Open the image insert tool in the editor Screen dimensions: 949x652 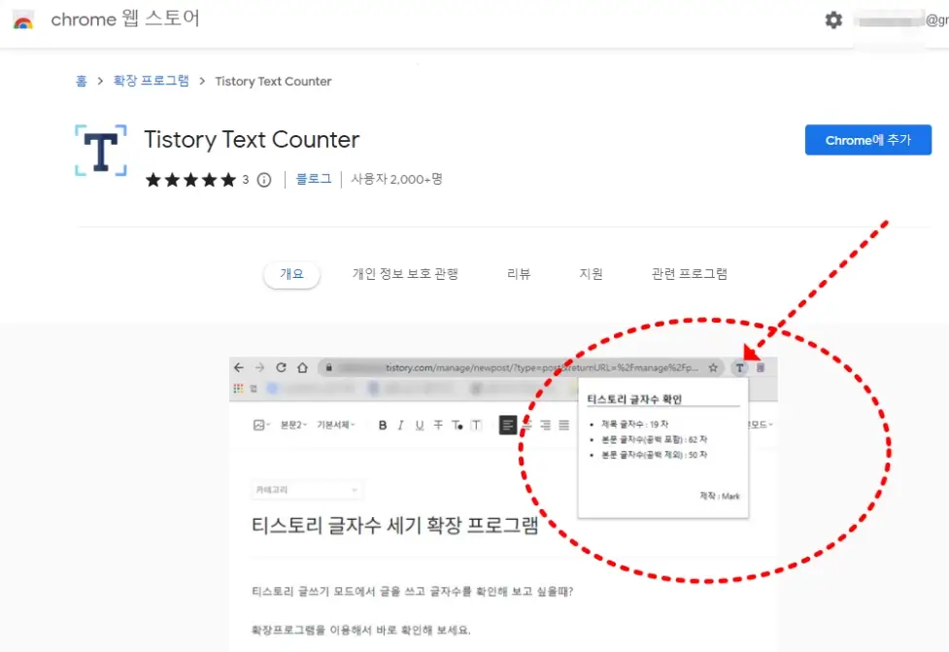coord(257,425)
